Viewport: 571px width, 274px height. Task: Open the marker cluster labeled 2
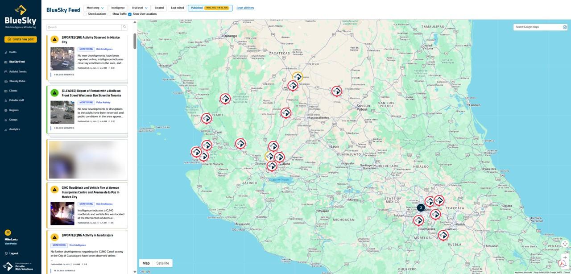pyautogui.click(x=421, y=208)
